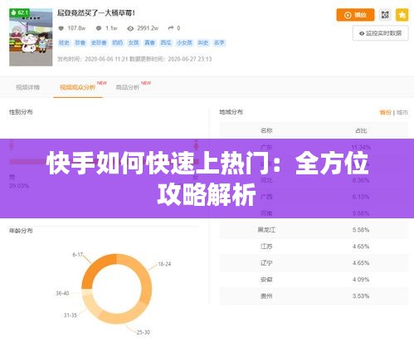Select the 名字 tag

tap(219, 42)
